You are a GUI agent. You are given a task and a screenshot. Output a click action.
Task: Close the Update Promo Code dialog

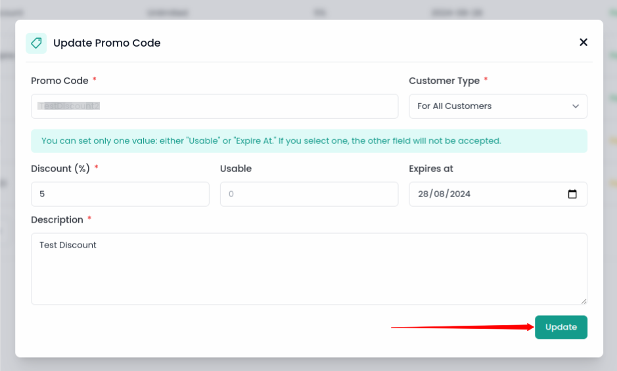click(x=583, y=42)
